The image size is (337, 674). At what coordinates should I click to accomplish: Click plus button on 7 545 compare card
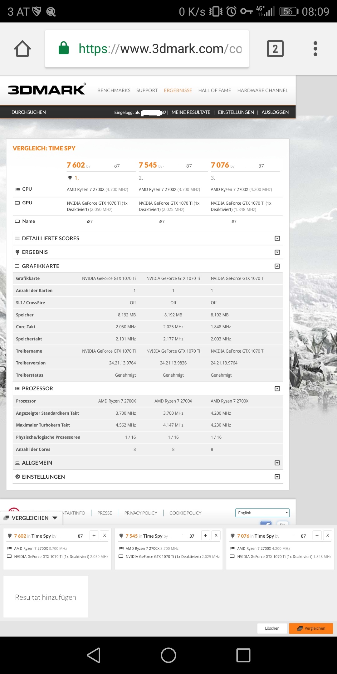click(x=205, y=535)
